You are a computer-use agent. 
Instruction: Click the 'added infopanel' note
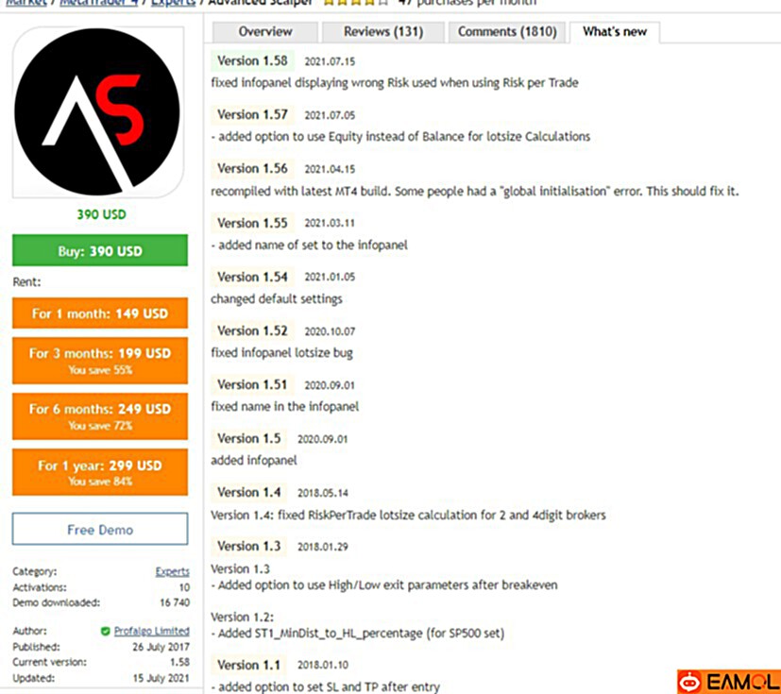click(x=253, y=460)
